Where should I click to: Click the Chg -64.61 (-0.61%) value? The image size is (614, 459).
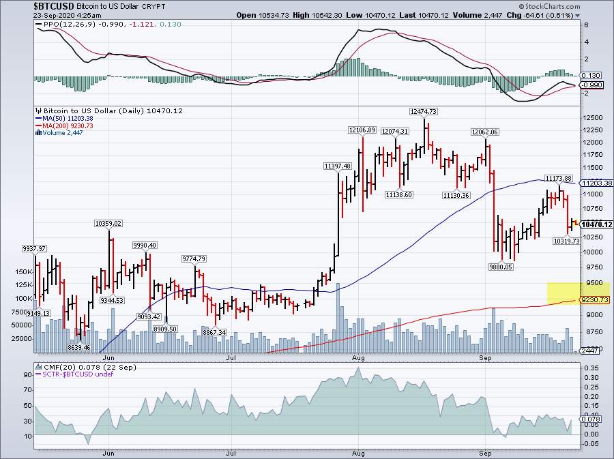540,15
